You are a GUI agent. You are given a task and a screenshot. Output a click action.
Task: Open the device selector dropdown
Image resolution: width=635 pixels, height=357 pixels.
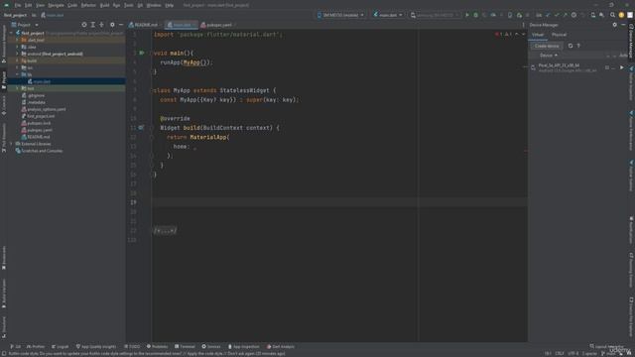tap(340, 15)
